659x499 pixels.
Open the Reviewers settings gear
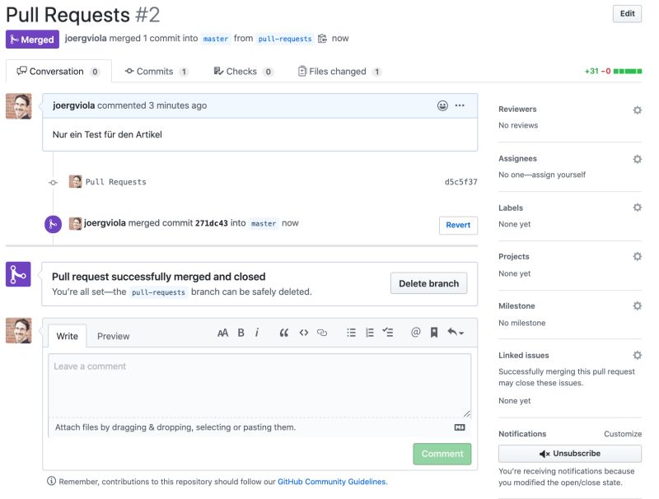coord(637,110)
